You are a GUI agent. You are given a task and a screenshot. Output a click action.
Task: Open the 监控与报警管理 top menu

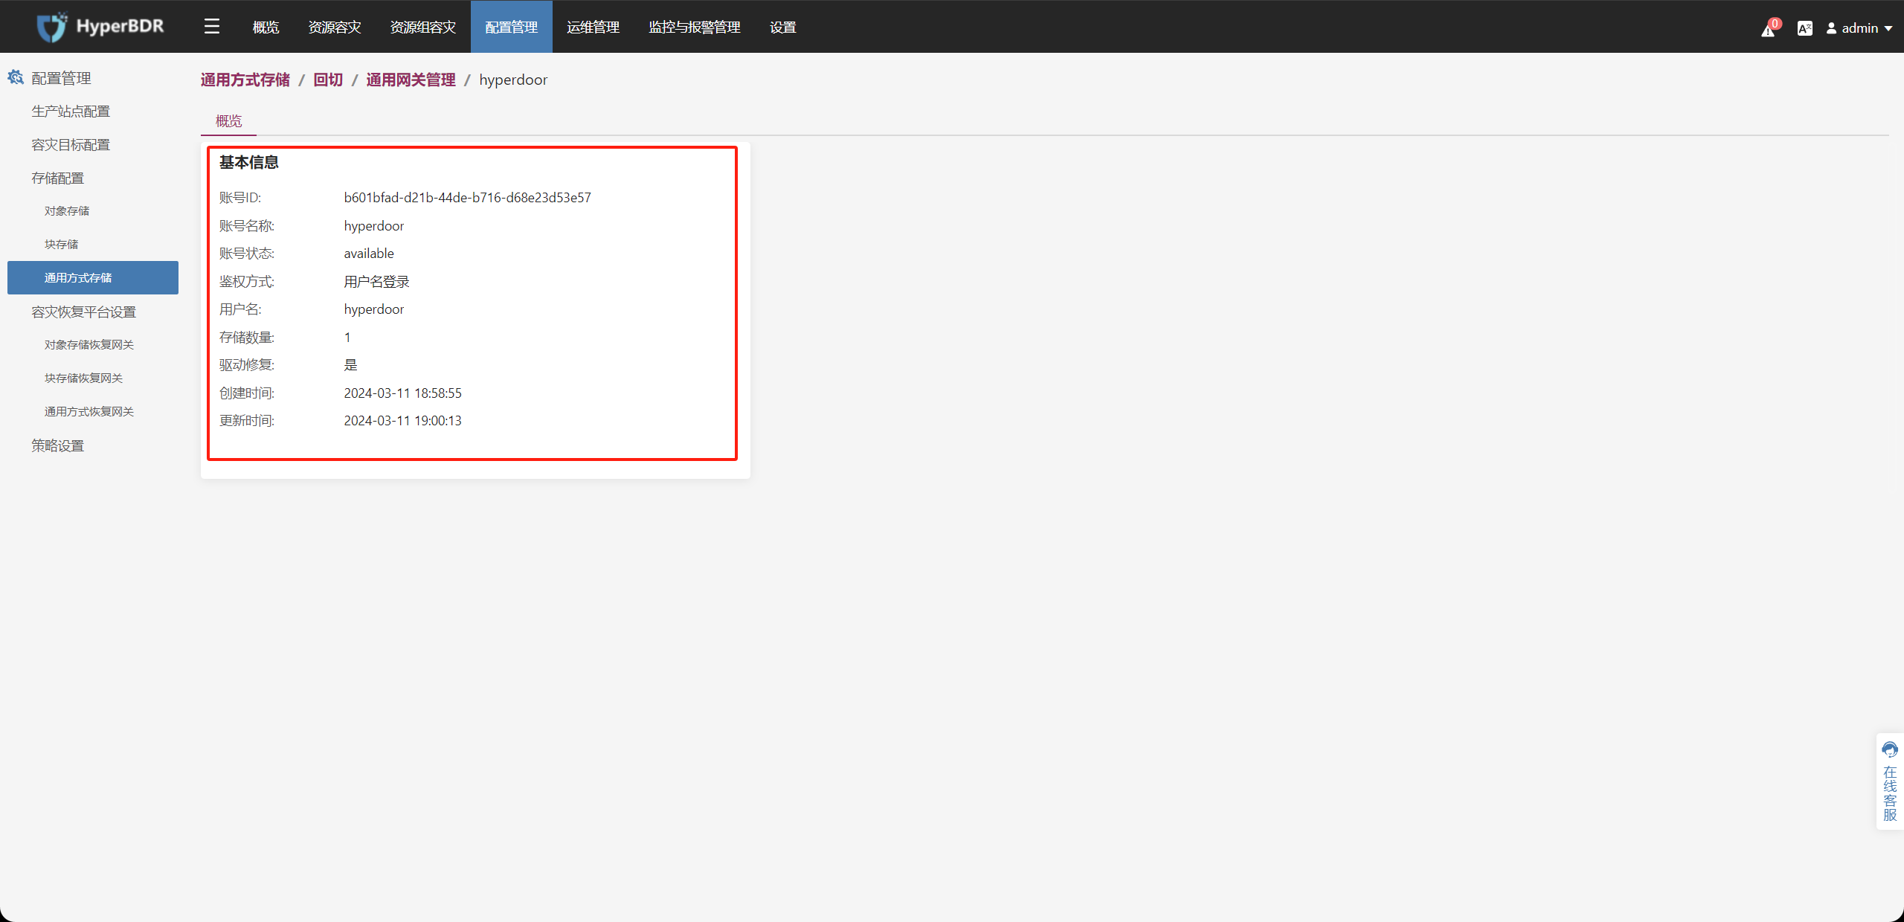(695, 27)
